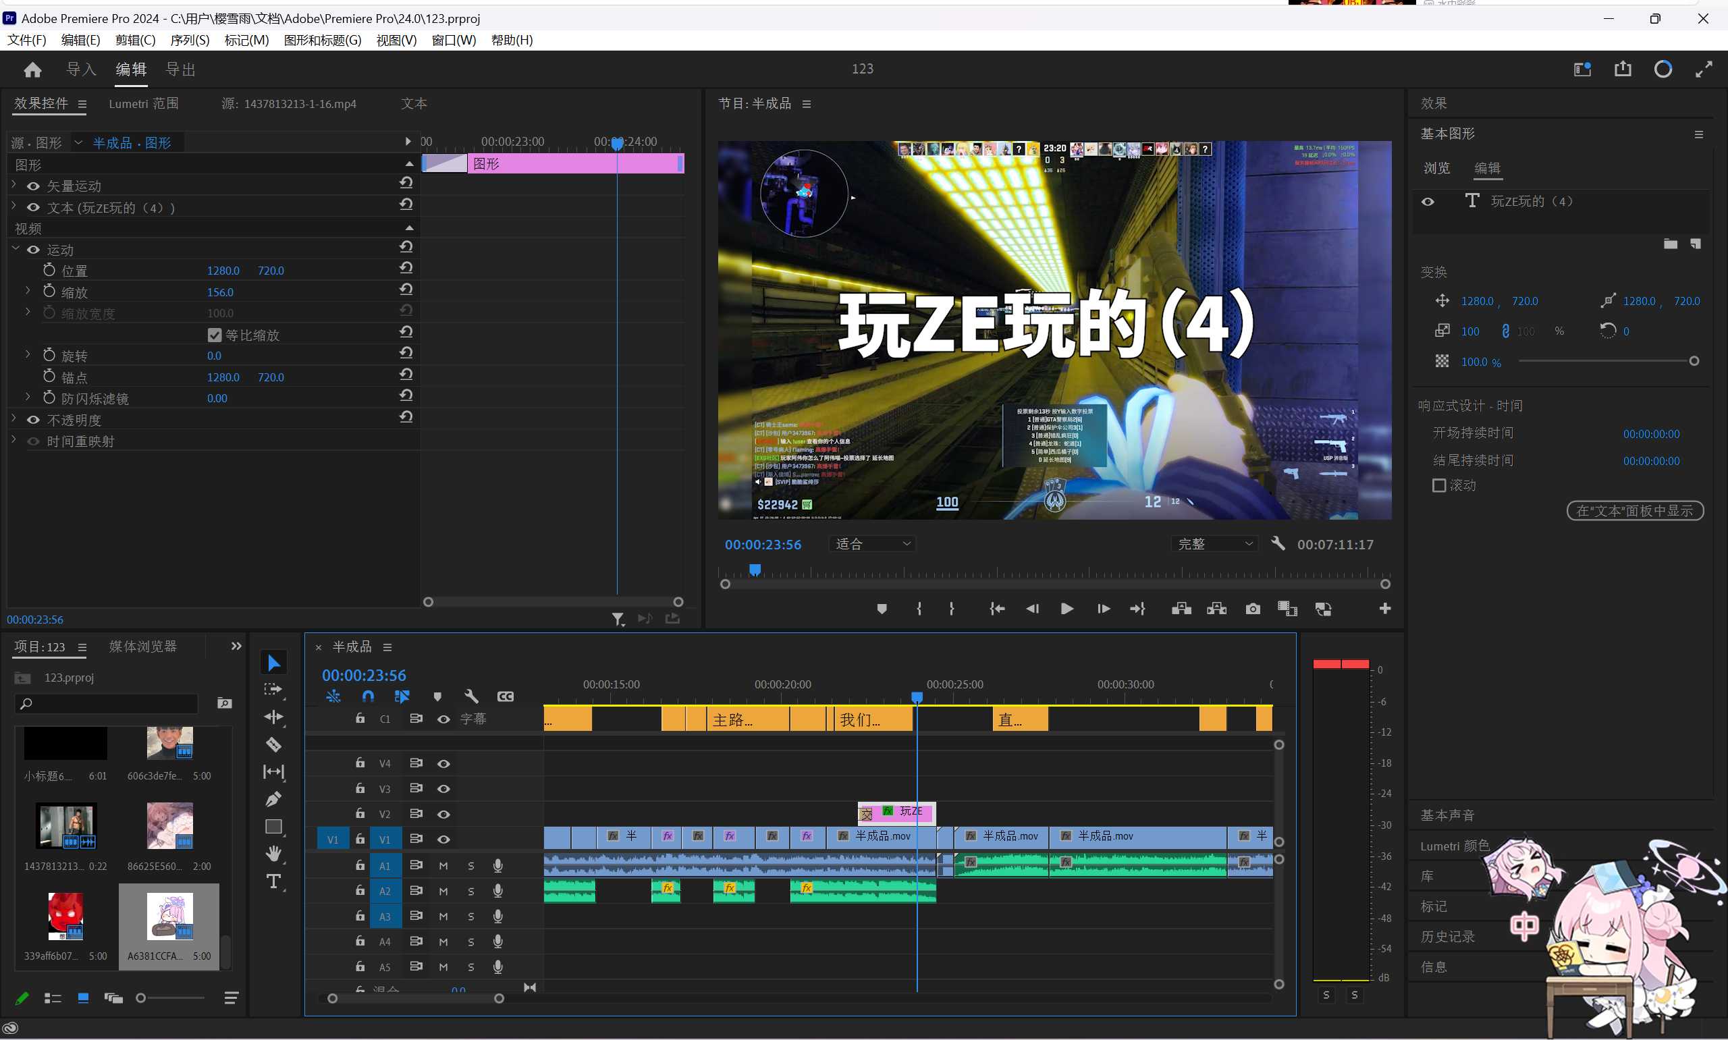Toggle Caption track options CC icon
The height and width of the screenshot is (1040, 1728).
coord(505,696)
